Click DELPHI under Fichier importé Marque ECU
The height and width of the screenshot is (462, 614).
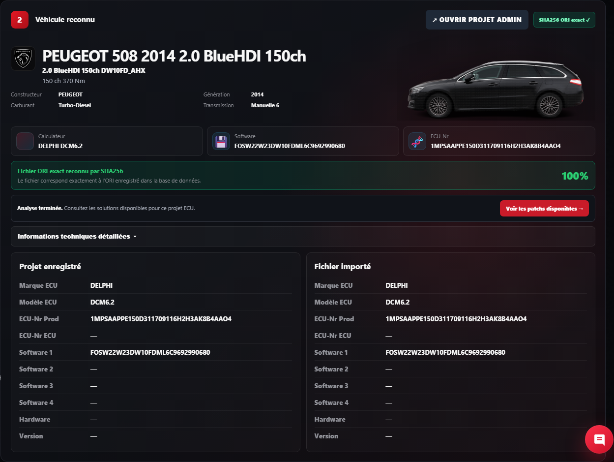(397, 285)
